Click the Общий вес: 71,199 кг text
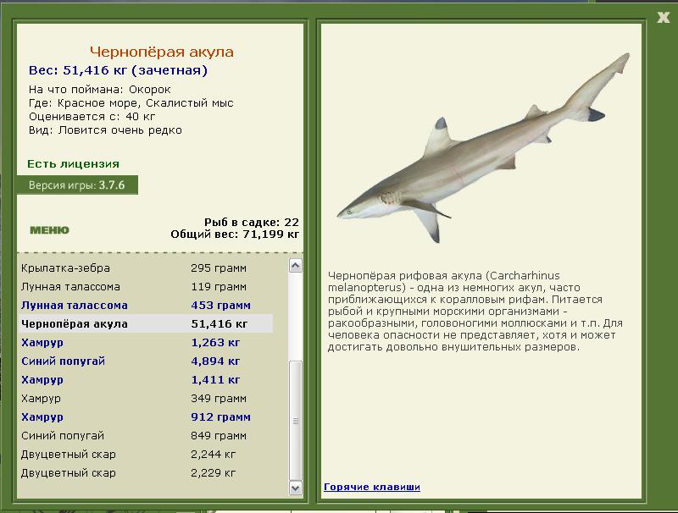Viewport: 678px width, 513px height. coord(235,234)
